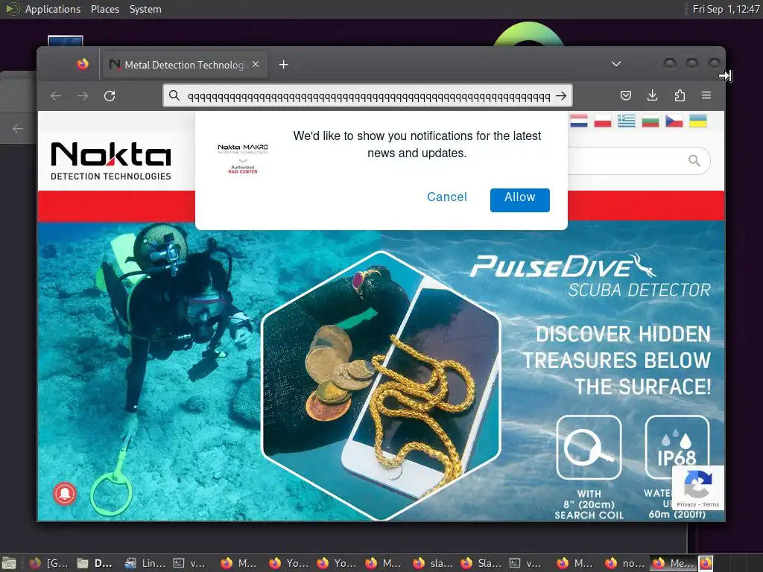Click the red notification bell button
This screenshot has width=763, height=572.
point(65,494)
